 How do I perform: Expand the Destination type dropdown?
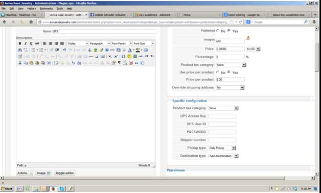click(x=223, y=156)
